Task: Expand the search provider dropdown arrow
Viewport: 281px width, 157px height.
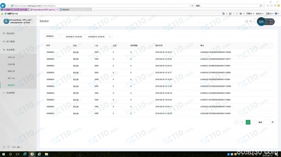Action: click(263, 6)
